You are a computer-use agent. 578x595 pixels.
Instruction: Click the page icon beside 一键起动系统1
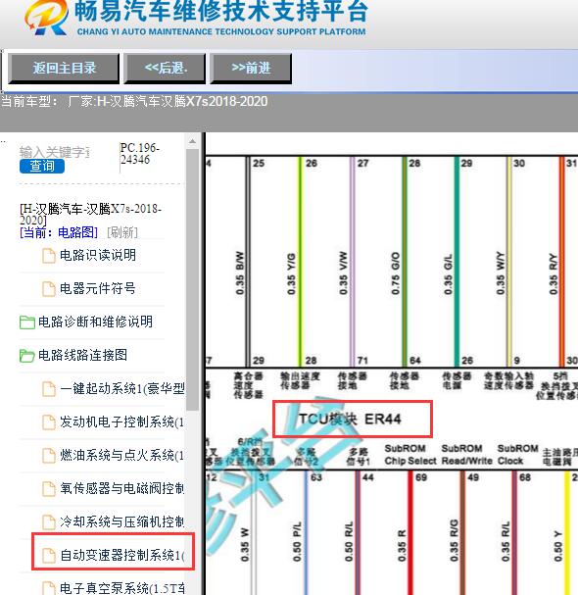click(49, 389)
